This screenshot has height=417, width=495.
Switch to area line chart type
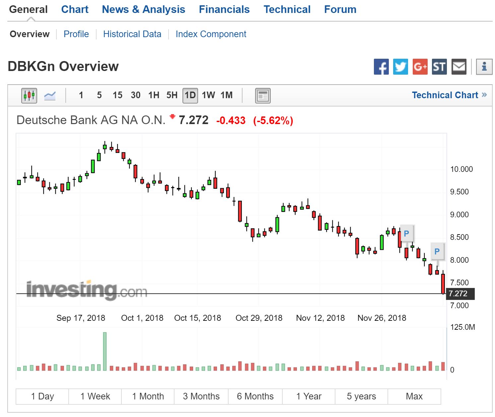(x=50, y=96)
